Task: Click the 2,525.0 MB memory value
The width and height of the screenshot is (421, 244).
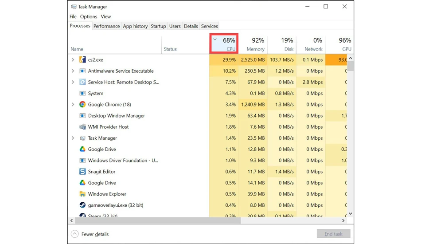Action: coord(253,59)
